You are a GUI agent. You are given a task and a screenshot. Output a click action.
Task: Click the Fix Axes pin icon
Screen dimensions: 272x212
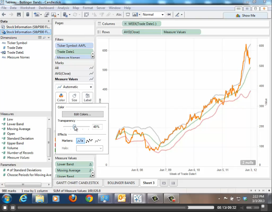[169, 14]
